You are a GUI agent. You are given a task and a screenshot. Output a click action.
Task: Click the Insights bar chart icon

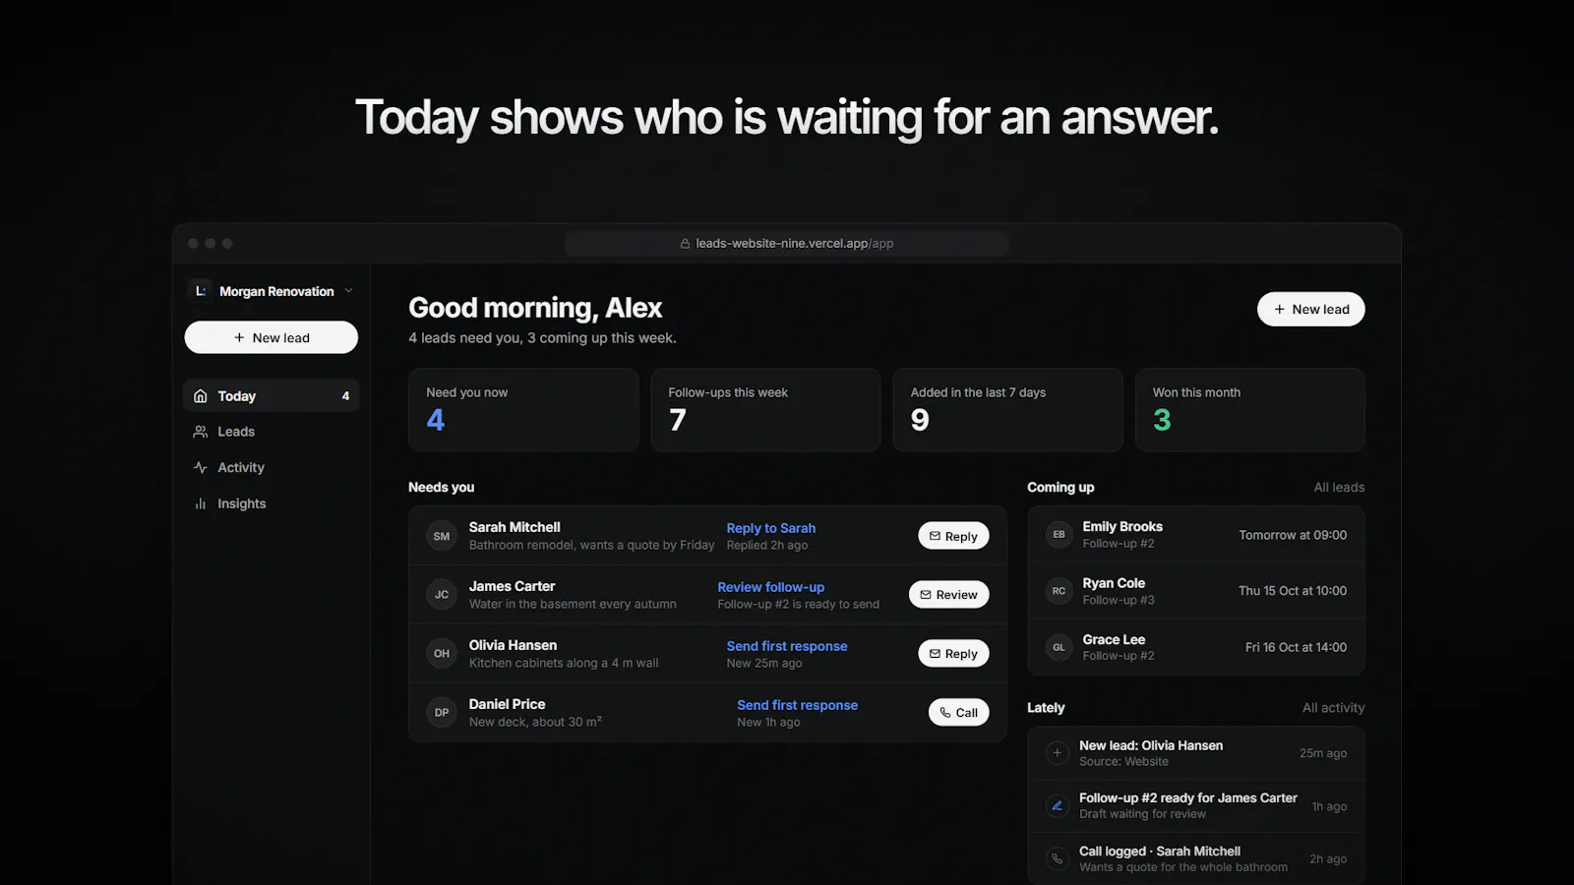click(x=201, y=503)
